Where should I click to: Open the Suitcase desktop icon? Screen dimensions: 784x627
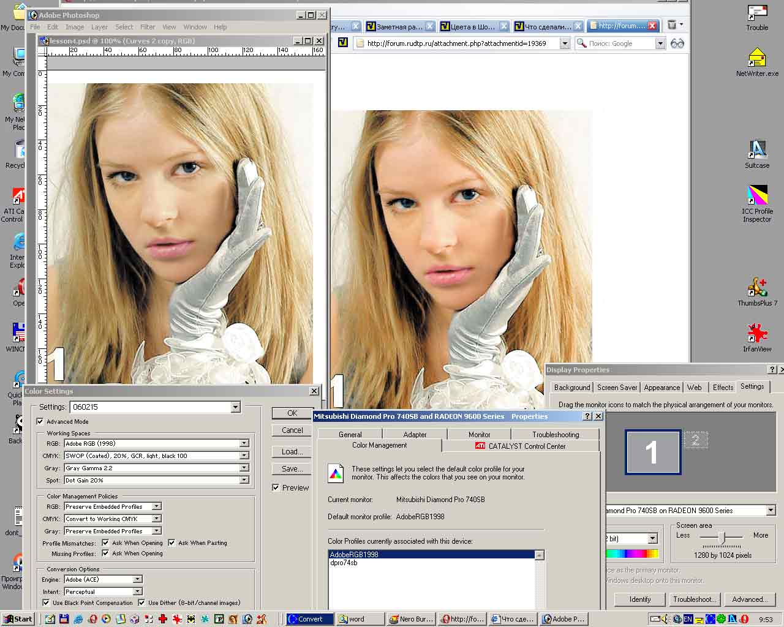(x=757, y=154)
